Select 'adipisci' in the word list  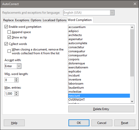click(99, 31)
